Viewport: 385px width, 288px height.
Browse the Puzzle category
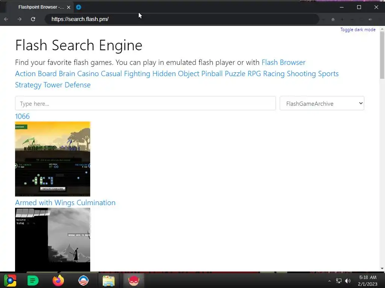click(x=235, y=74)
